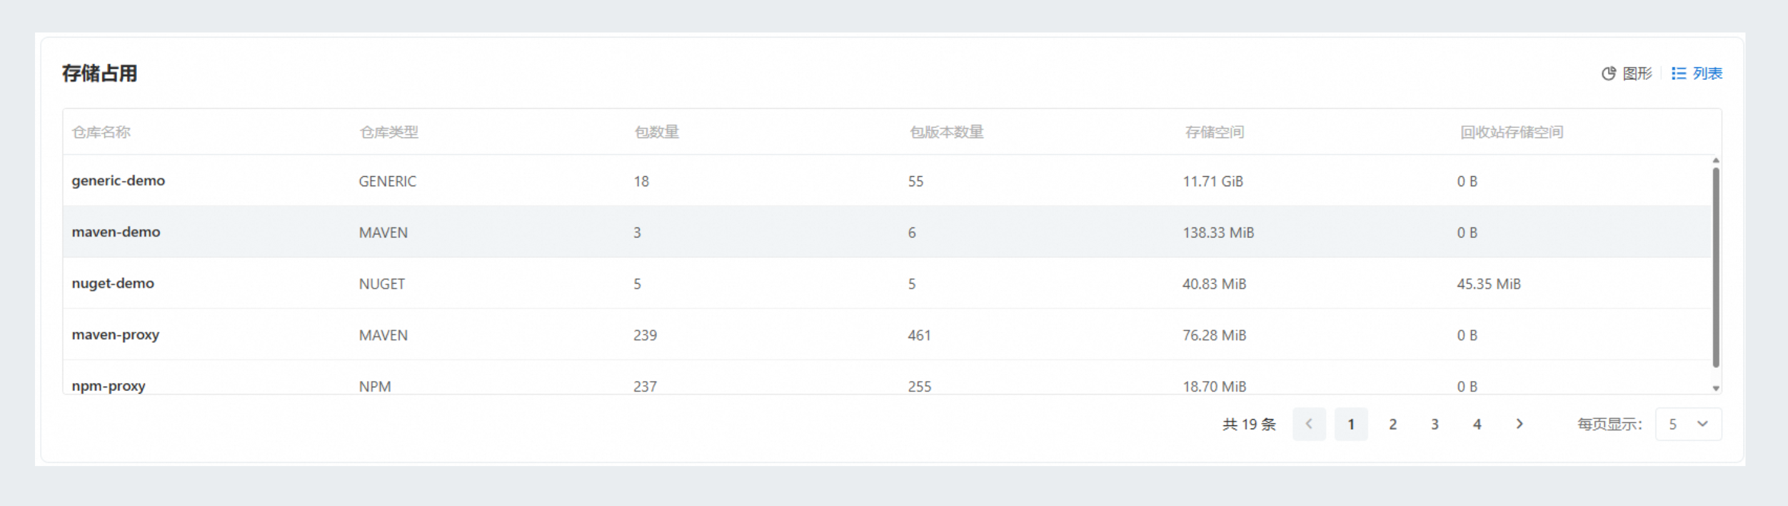Go to page 2
Screen dimensions: 1788x506
click(1392, 424)
